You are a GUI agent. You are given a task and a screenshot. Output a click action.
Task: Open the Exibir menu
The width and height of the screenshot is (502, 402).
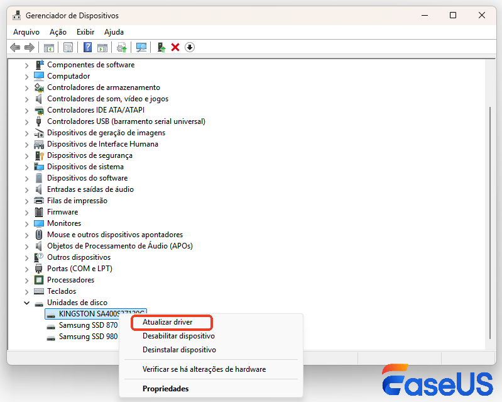pos(85,32)
